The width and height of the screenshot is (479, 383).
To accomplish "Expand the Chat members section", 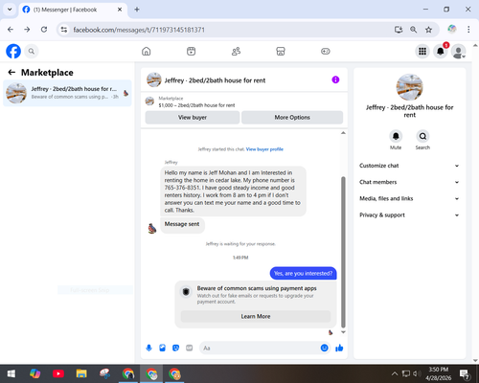I will 409,182.
